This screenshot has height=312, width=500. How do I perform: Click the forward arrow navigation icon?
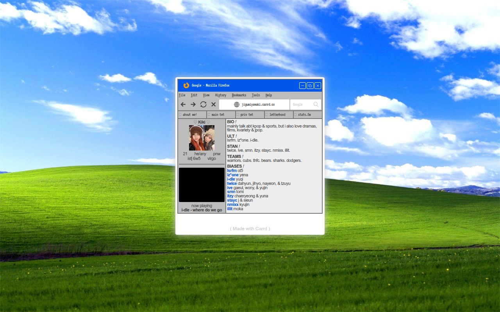(x=193, y=105)
